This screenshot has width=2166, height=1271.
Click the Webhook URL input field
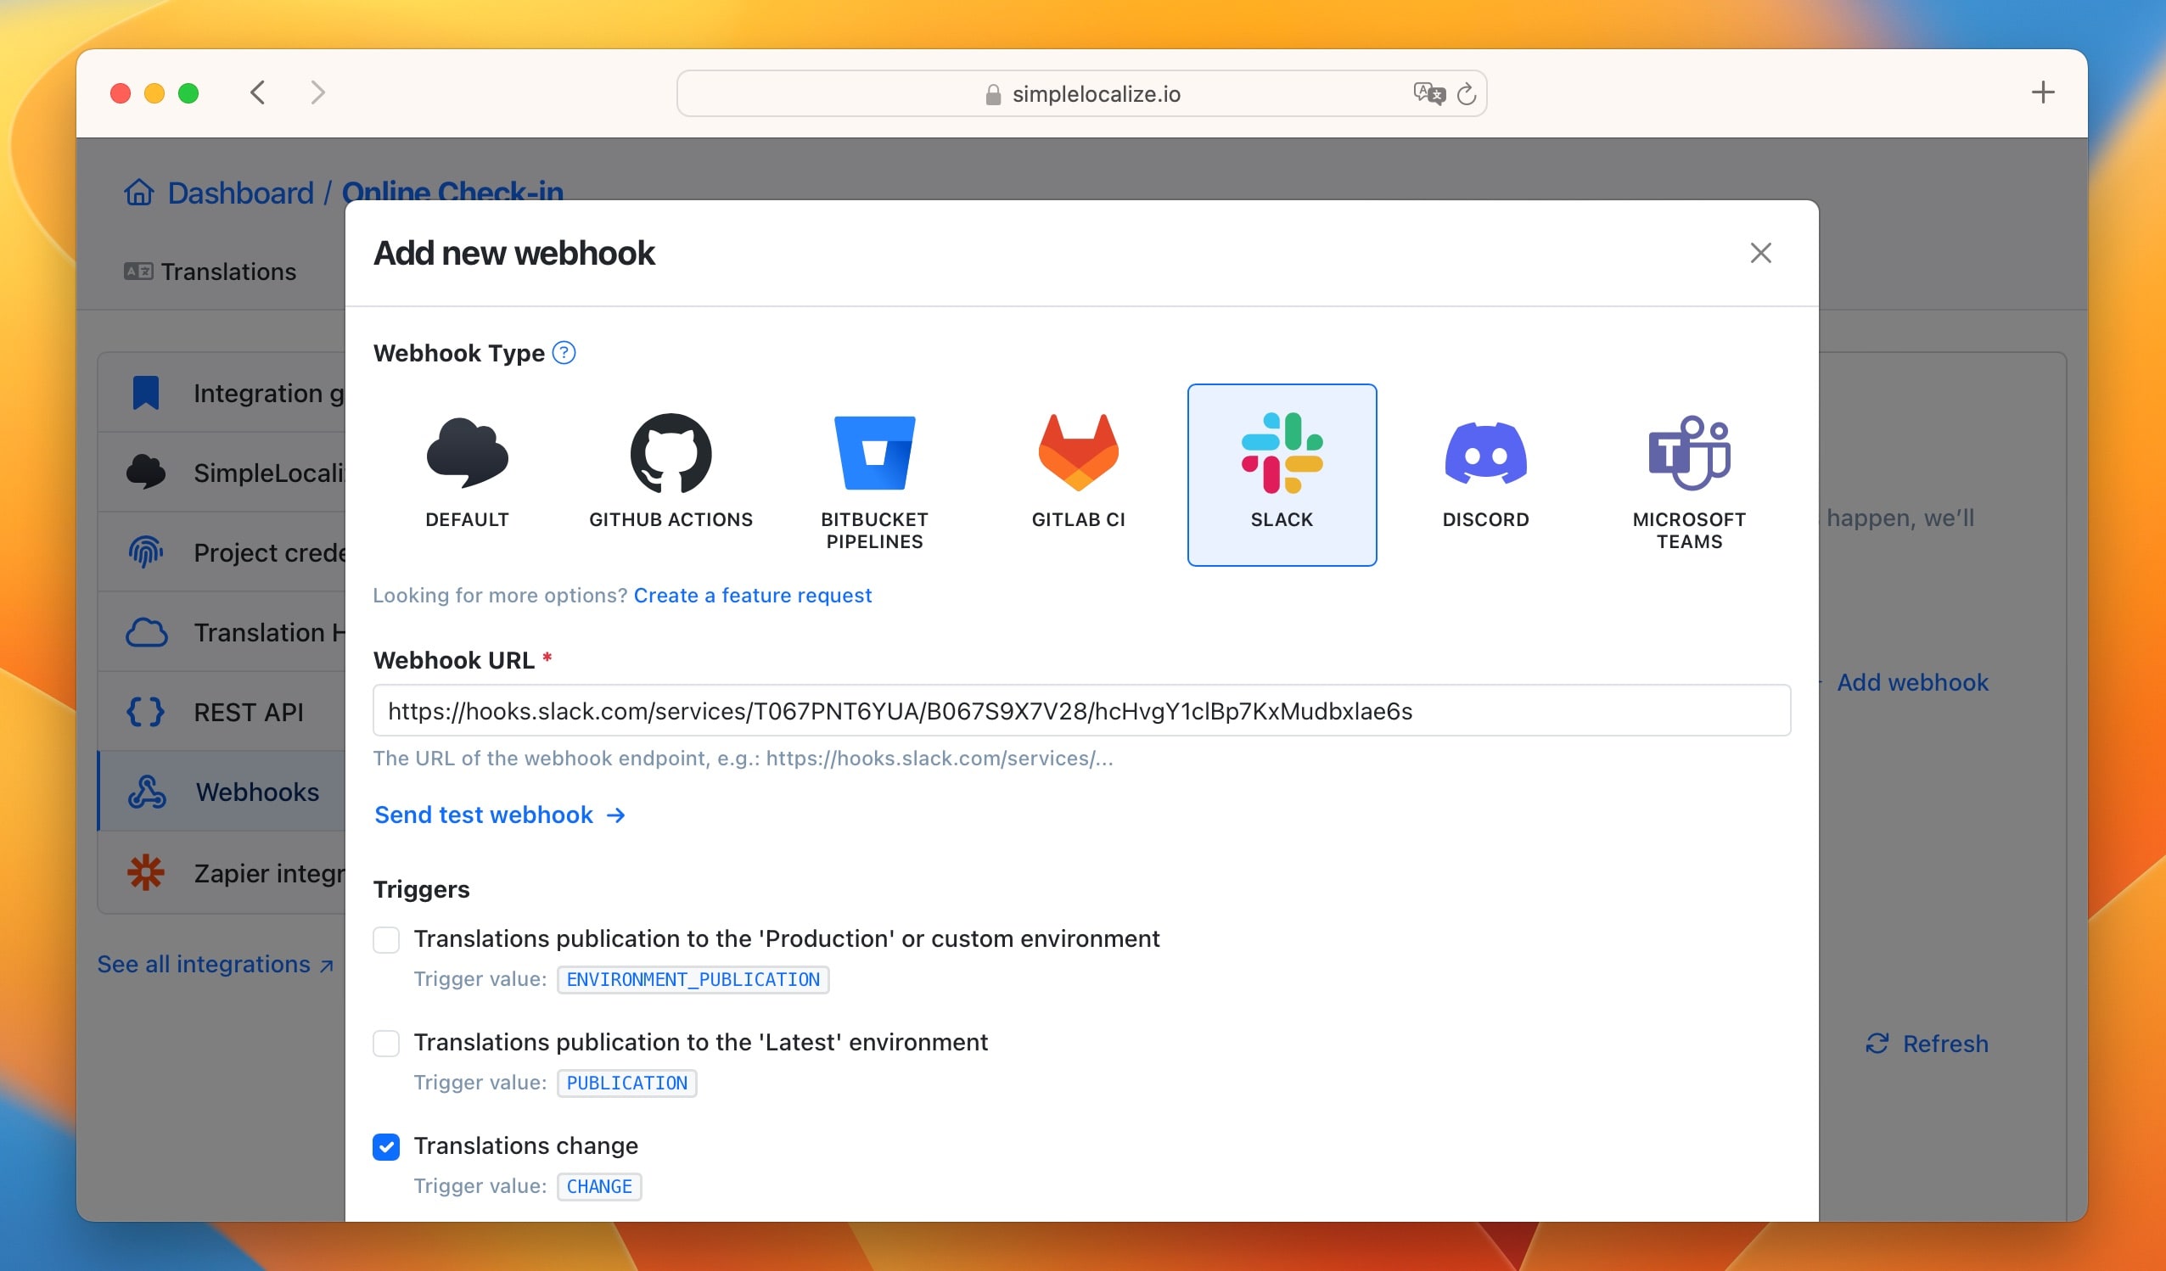(1081, 711)
